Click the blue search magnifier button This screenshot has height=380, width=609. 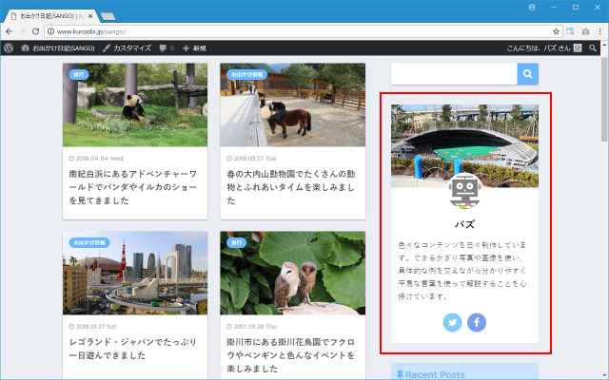528,74
